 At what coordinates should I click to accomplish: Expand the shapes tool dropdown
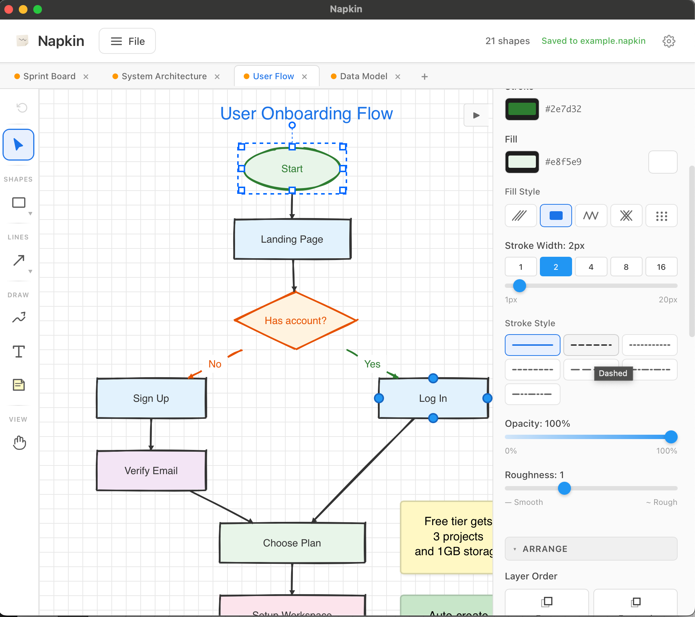pyautogui.click(x=30, y=213)
